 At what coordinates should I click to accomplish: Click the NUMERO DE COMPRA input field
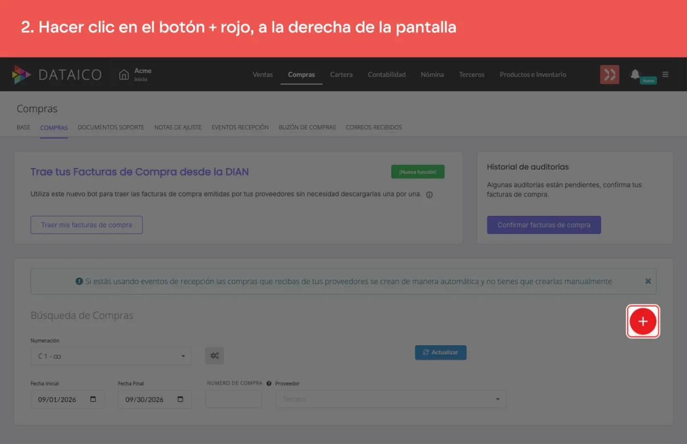tap(233, 399)
